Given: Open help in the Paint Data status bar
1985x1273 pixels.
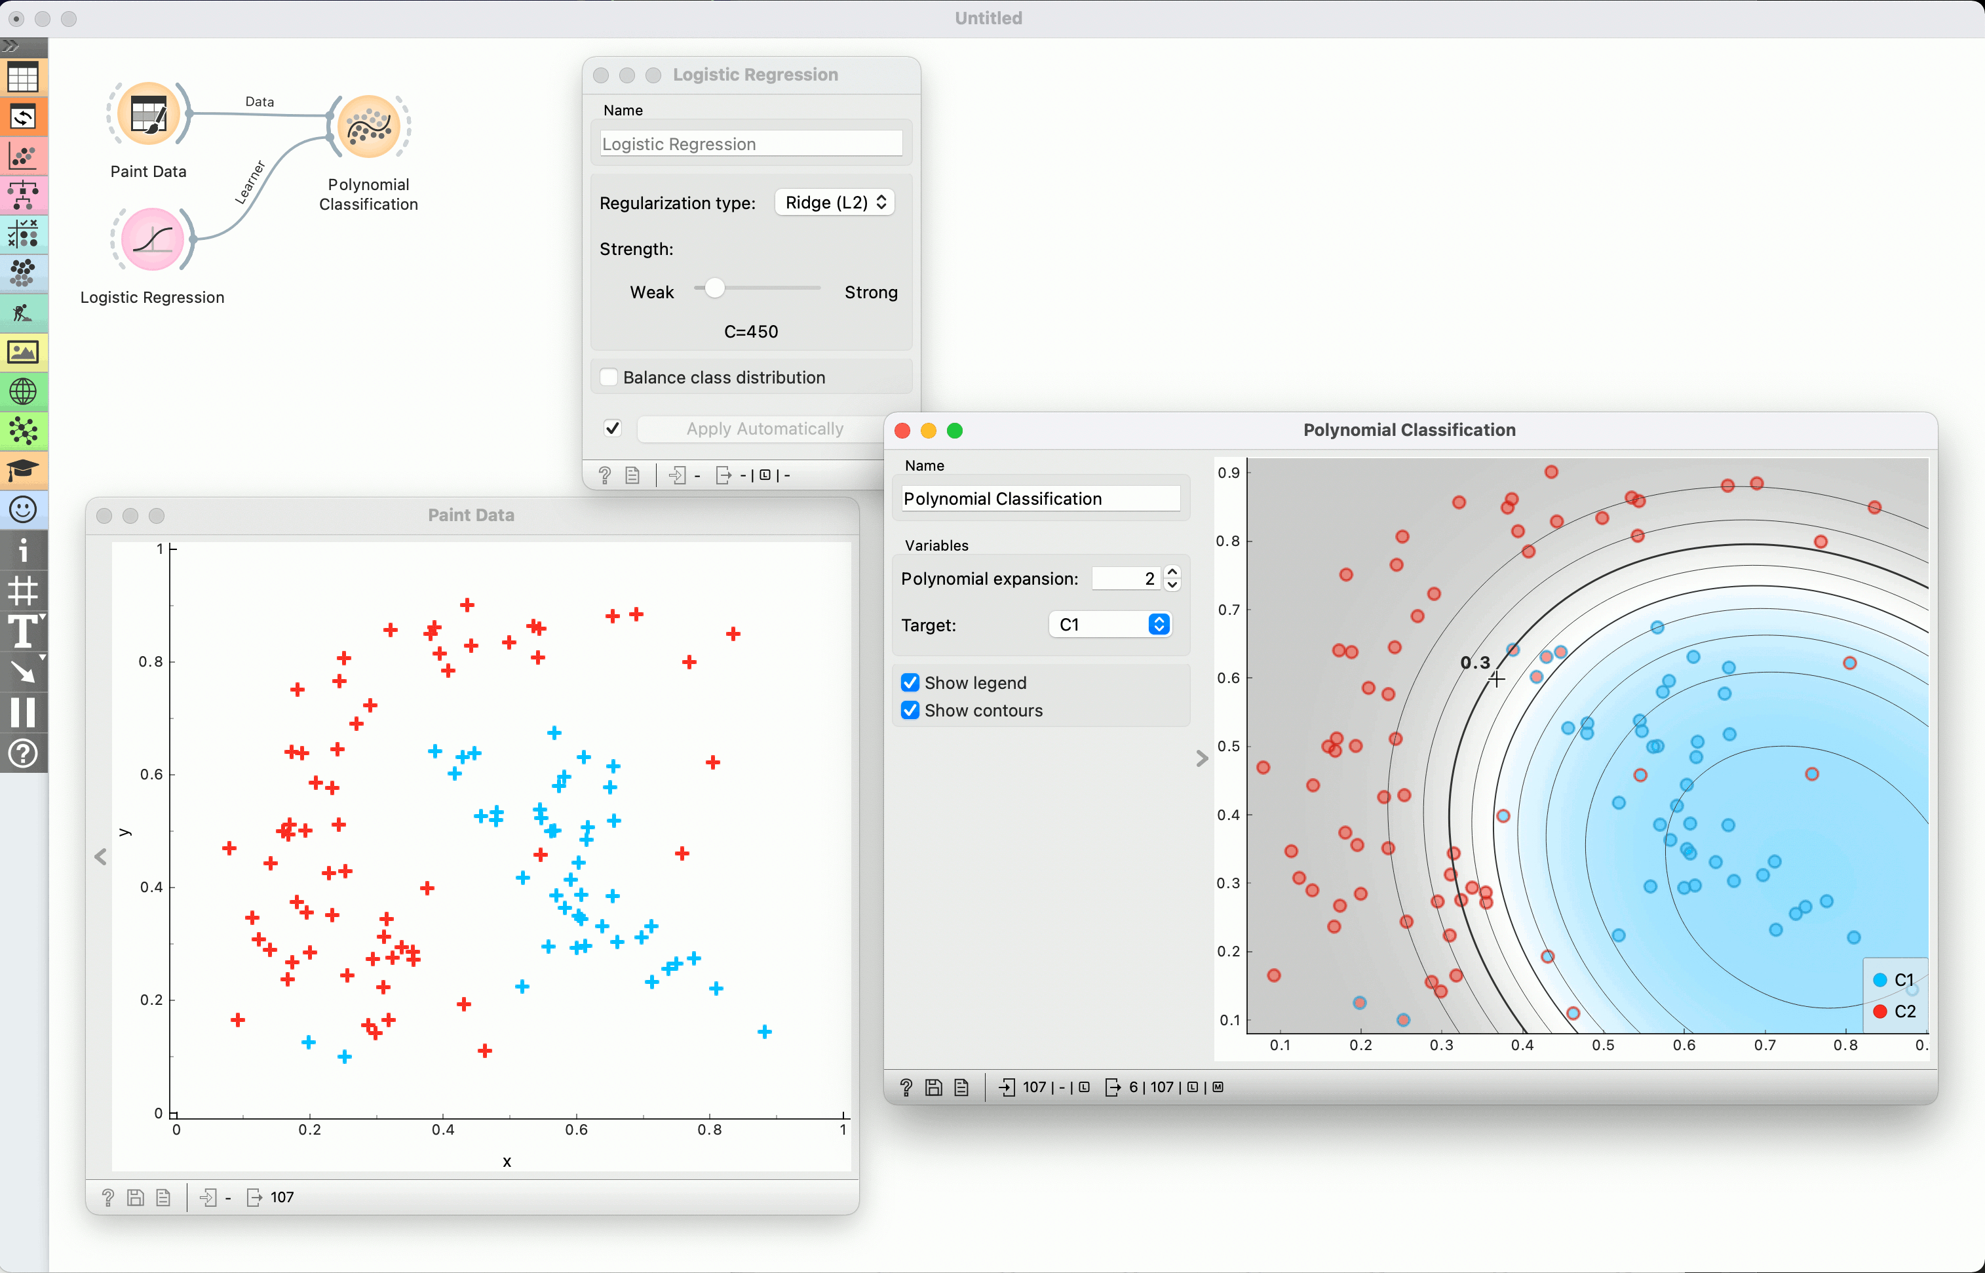Looking at the screenshot, I should pos(108,1197).
